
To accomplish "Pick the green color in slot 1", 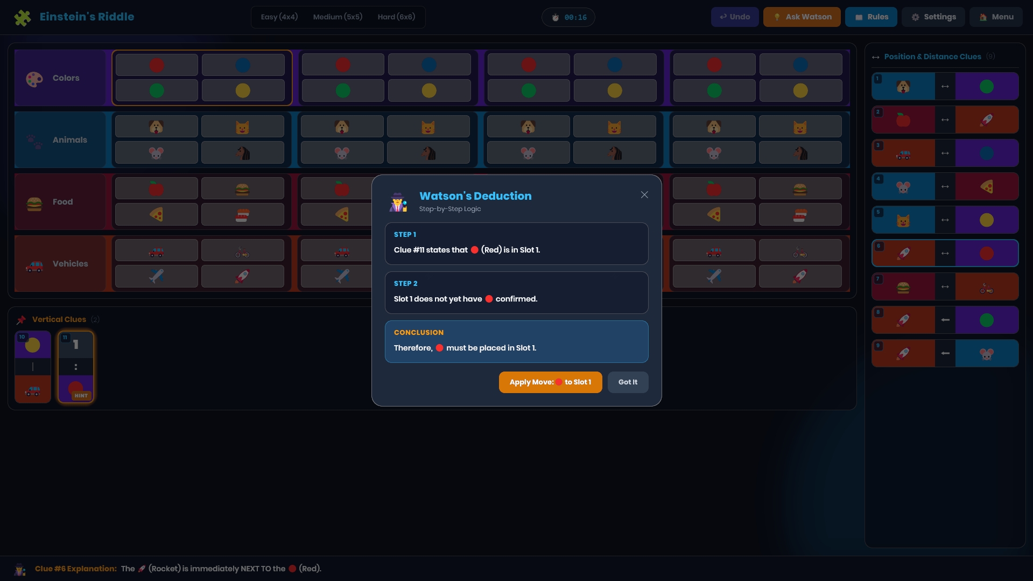I will 157,90.
